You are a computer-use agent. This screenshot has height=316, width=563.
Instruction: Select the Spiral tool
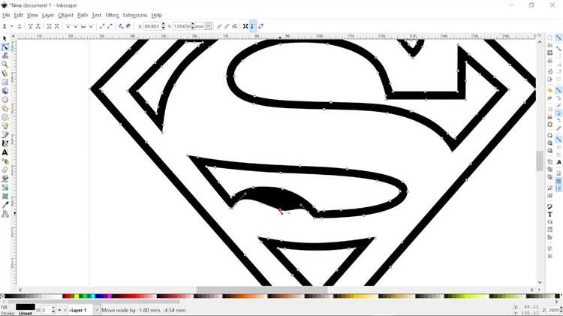point(5,117)
